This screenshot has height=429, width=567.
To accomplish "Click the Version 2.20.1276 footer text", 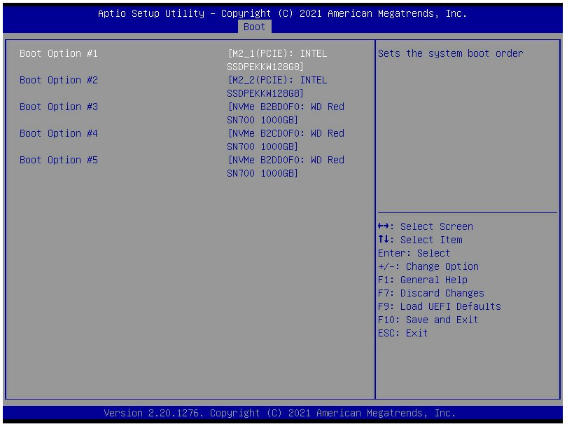I will (279, 413).
